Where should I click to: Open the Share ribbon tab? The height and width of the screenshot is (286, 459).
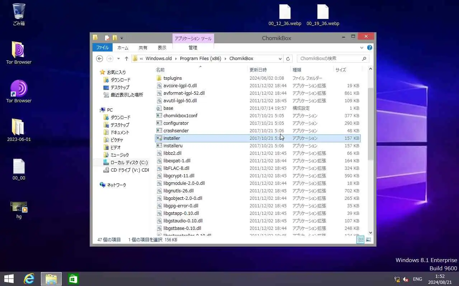143,48
